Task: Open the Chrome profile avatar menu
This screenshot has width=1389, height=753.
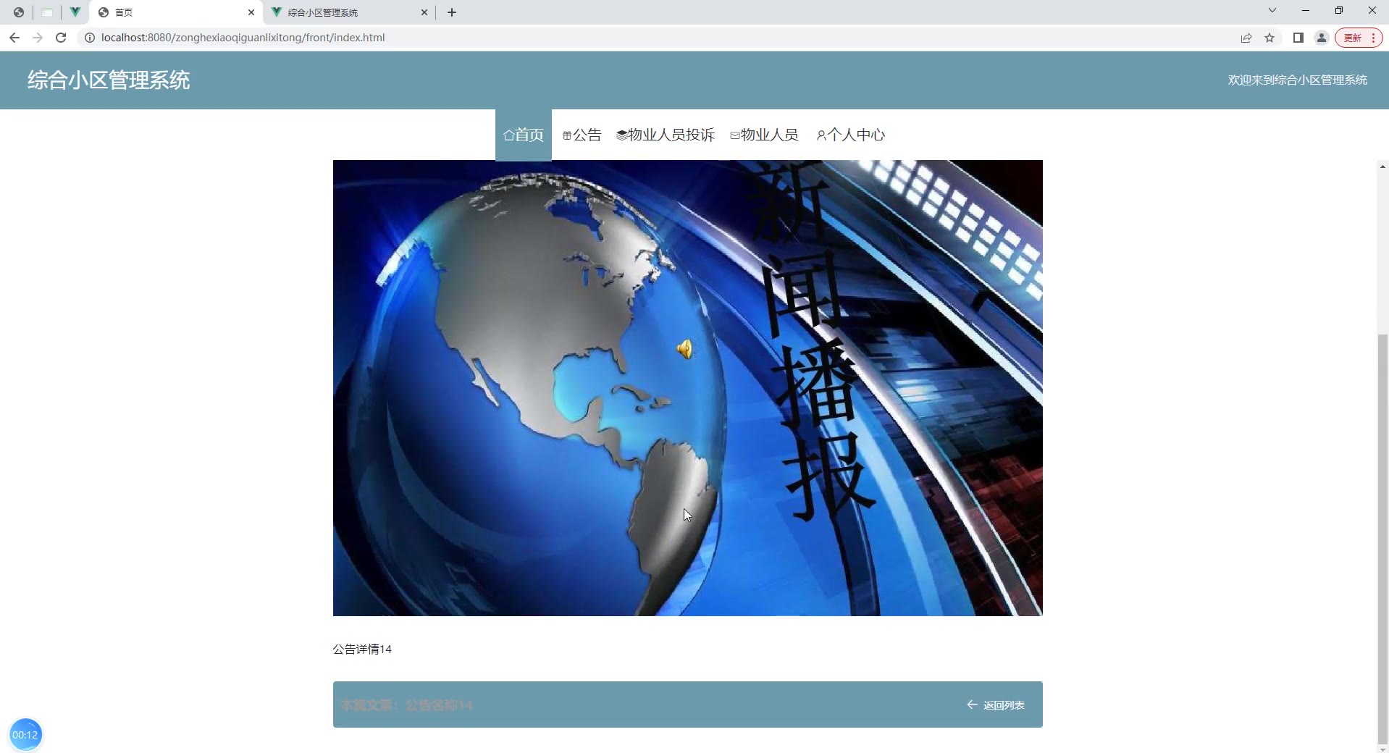Action: point(1322,38)
